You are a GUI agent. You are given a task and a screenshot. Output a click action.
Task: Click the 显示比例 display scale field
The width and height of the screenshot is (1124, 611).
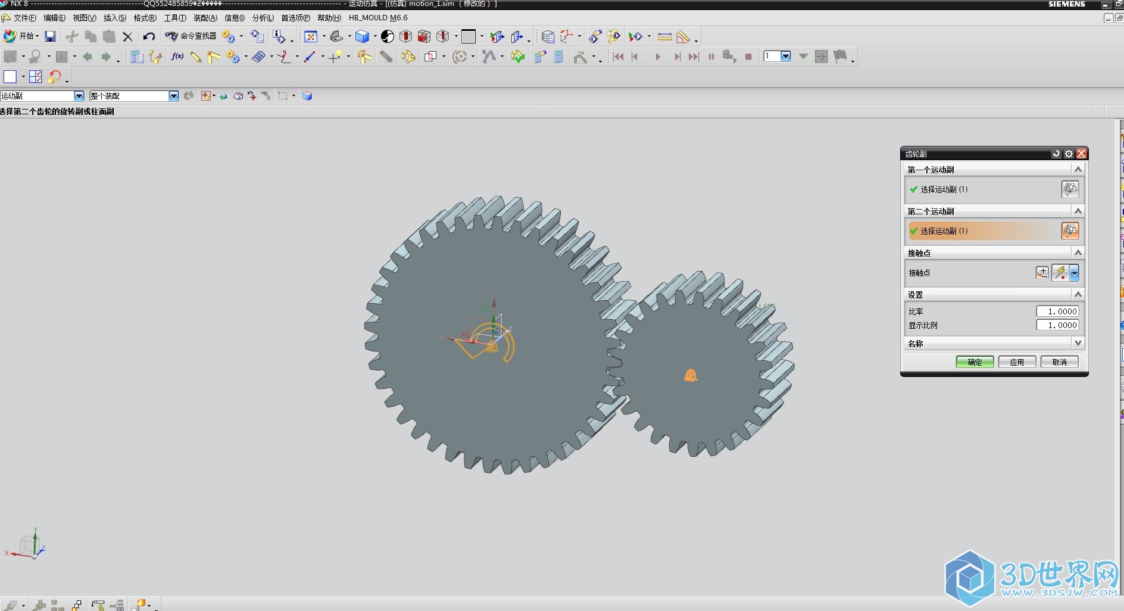coord(1057,325)
